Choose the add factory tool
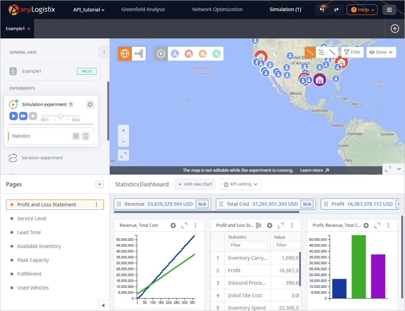Viewport: 405px width, 311px height. coord(203,54)
